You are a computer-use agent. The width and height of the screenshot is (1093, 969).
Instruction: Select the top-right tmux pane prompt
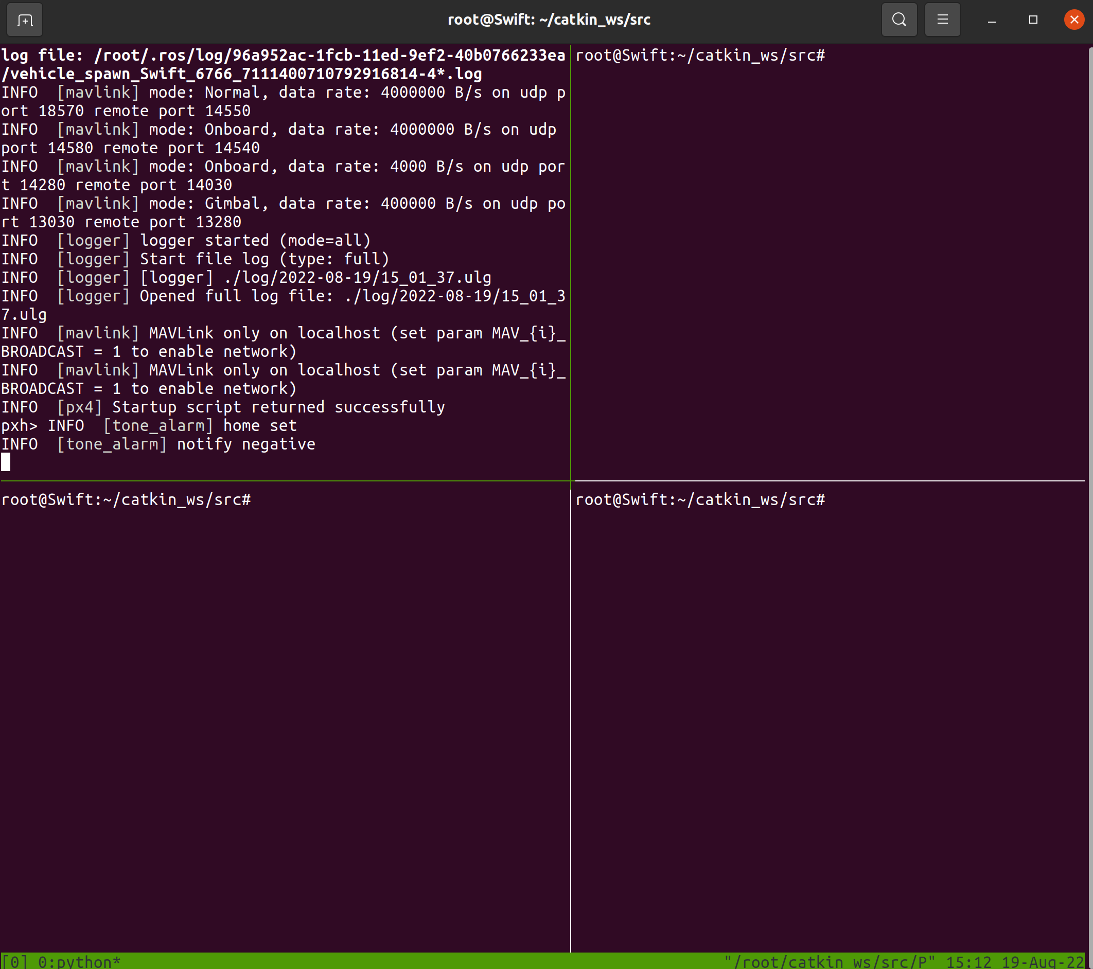tap(699, 56)
